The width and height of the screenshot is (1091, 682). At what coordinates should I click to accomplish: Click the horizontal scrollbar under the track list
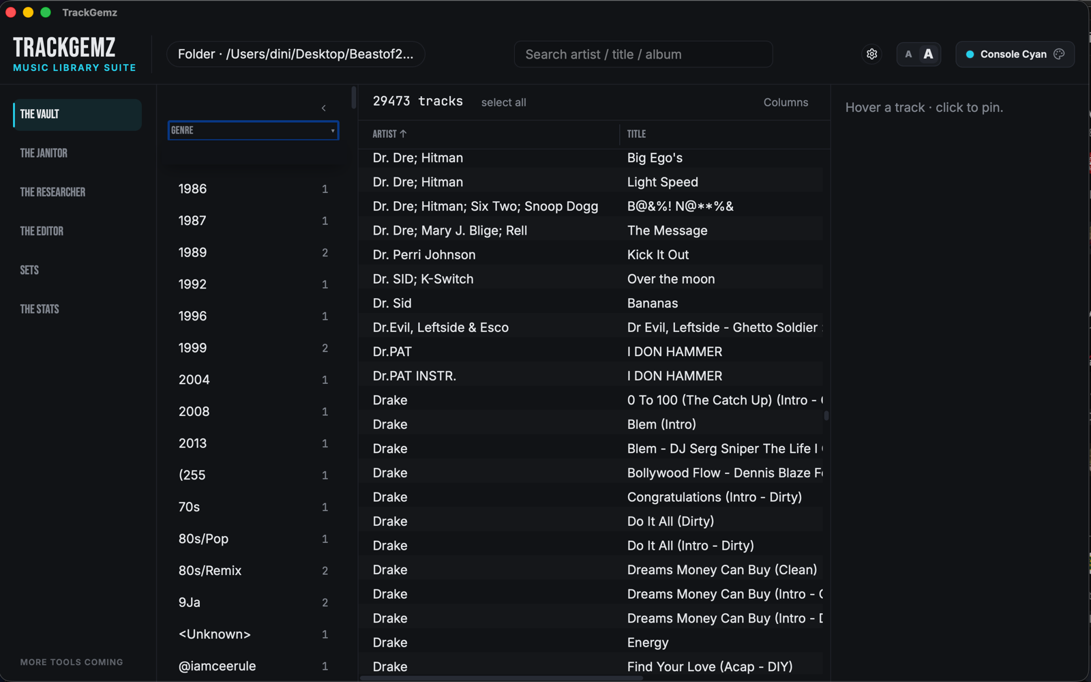501,678
